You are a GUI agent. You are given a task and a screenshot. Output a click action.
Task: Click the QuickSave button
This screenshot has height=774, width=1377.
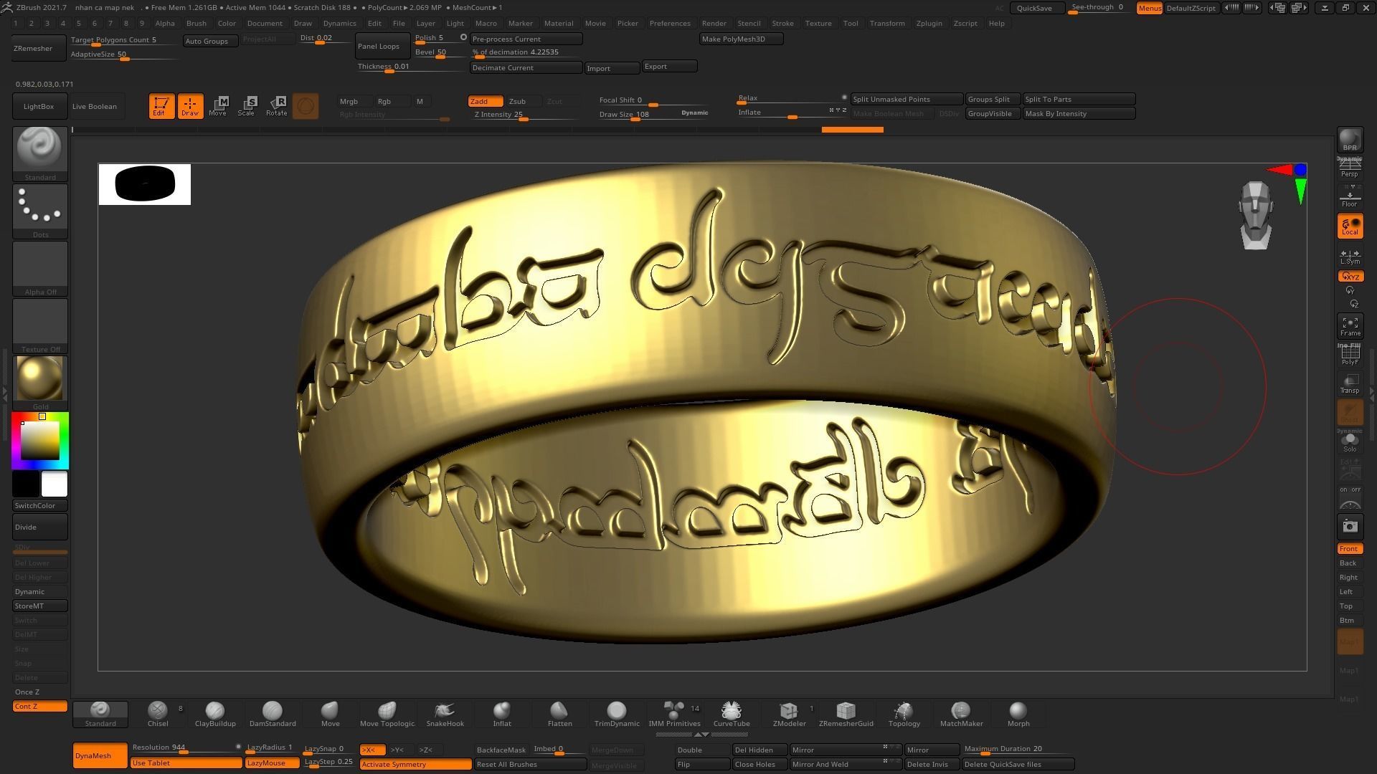point(1037,8)
